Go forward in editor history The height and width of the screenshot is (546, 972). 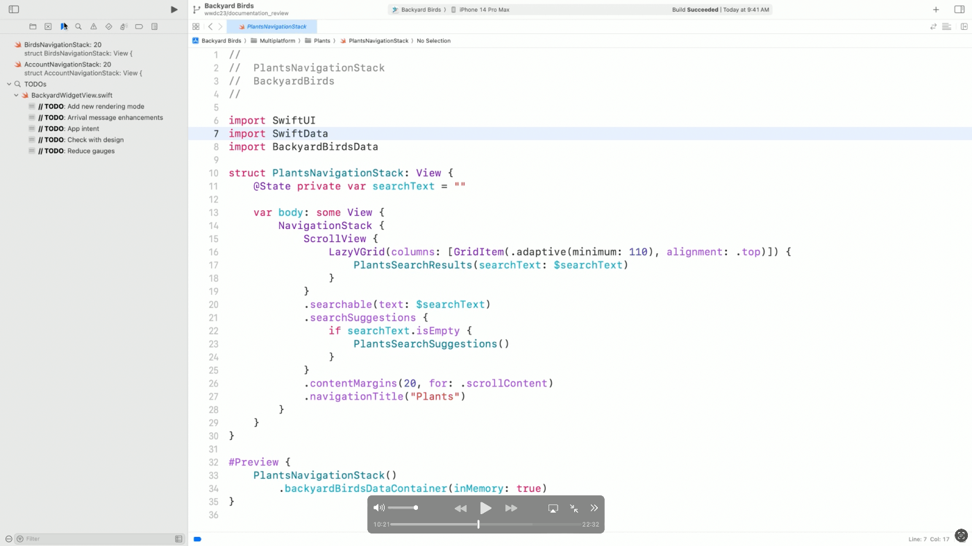220,26
